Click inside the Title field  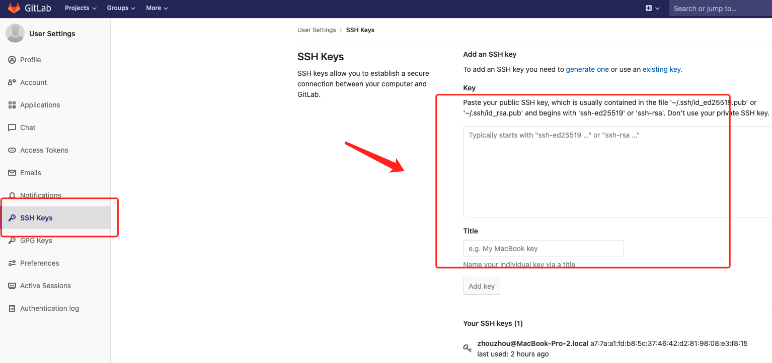click(543, 248)
